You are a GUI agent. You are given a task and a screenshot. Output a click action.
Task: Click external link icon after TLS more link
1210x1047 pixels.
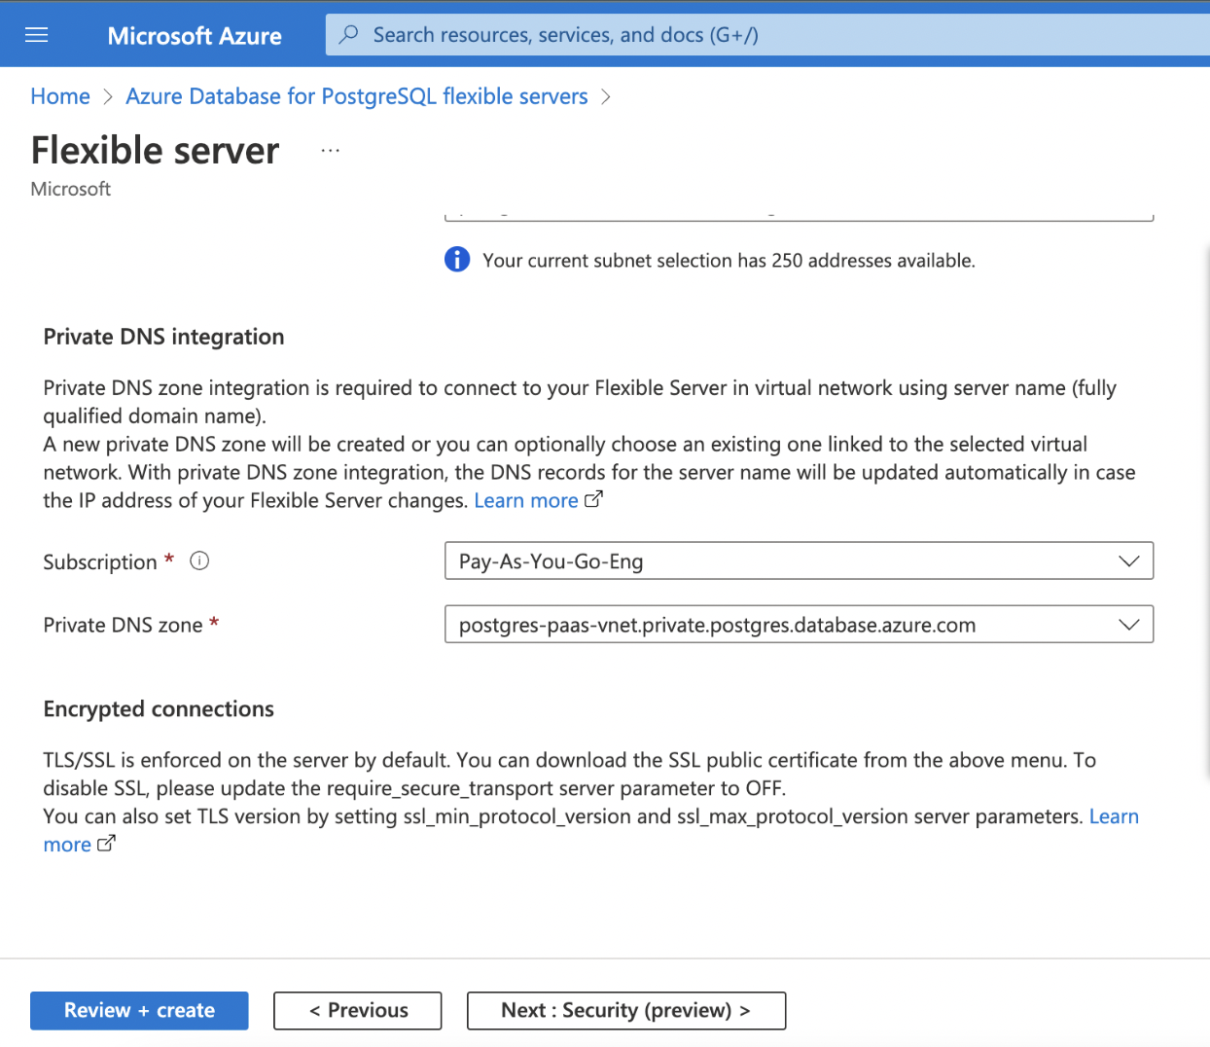click(x=106, y=844)
